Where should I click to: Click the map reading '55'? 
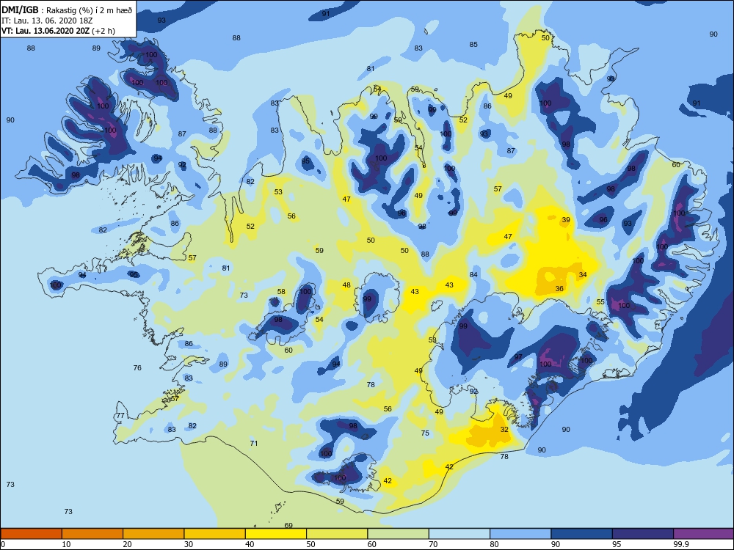[x=600, y=302]
